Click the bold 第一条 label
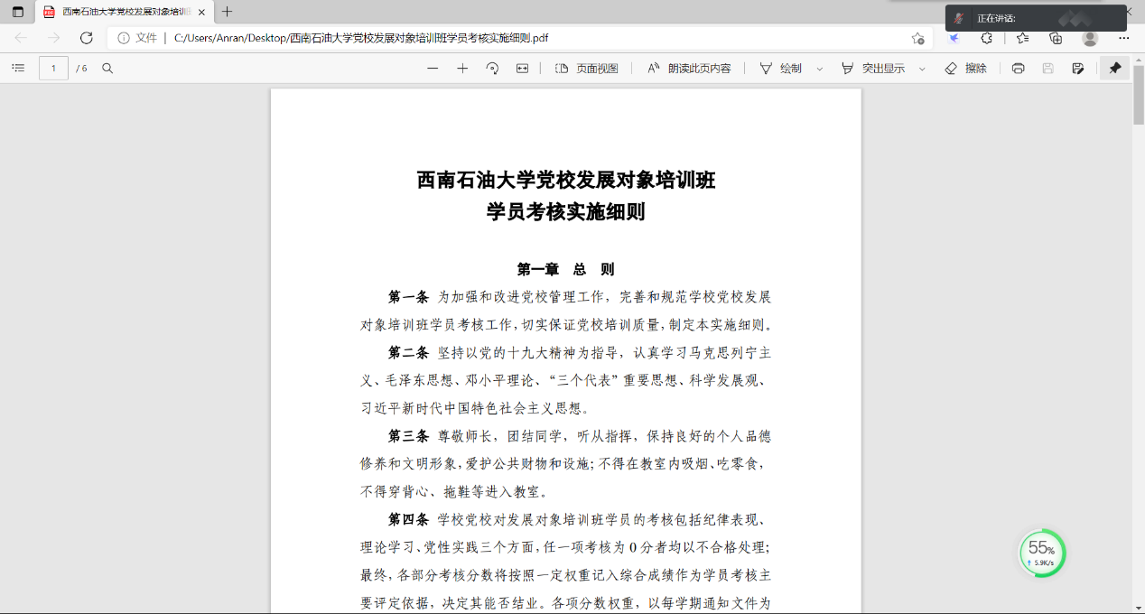 pos(408,296)
